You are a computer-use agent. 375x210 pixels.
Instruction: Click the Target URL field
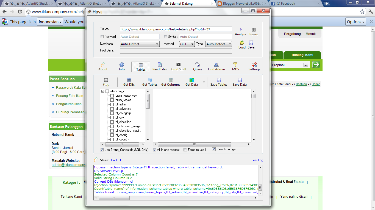pos(176,29)
